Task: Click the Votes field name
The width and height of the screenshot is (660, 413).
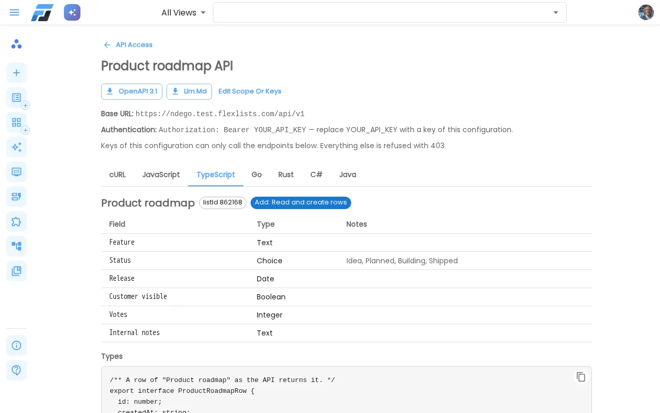Action: [x=118, y=315]
